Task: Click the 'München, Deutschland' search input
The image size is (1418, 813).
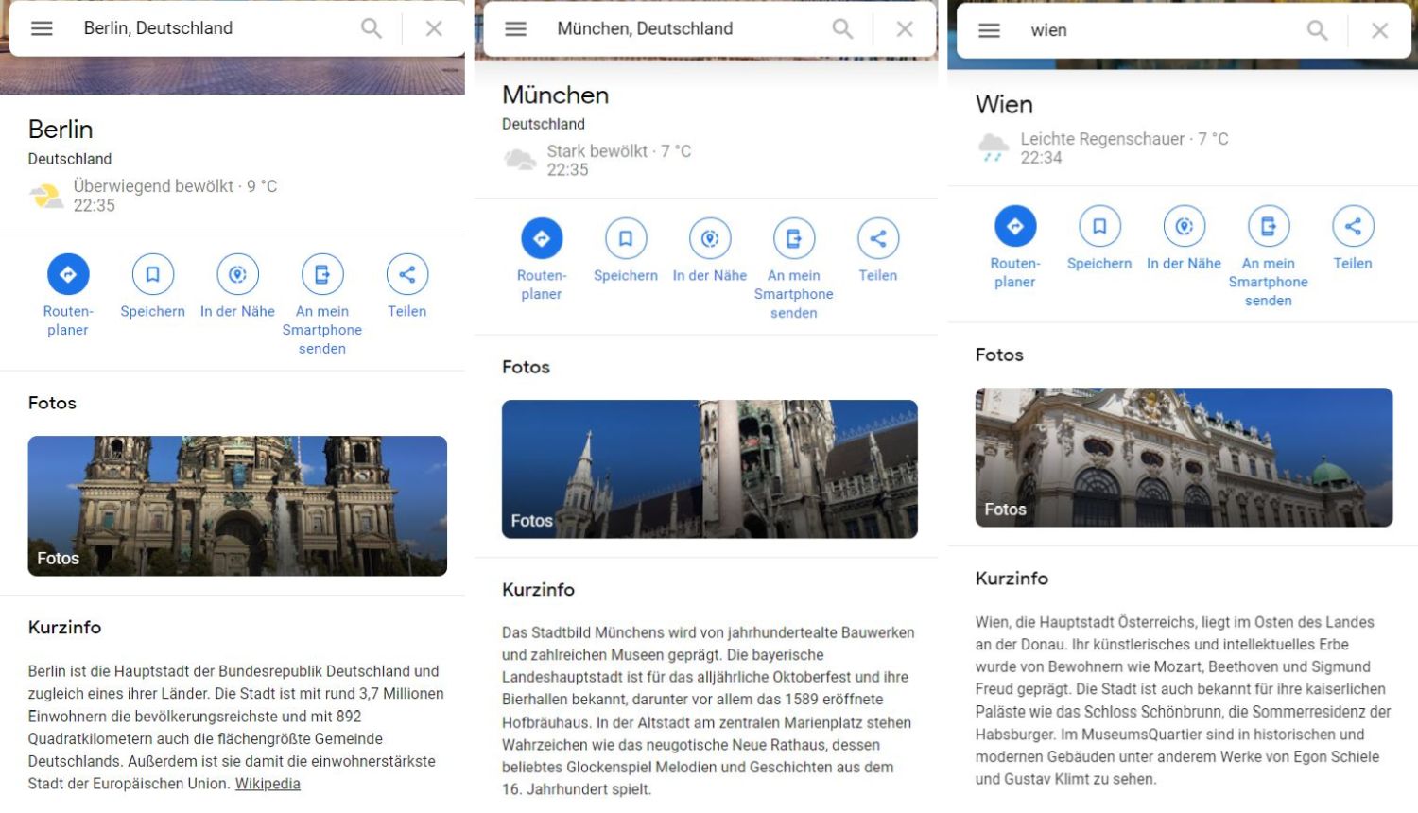Action: pyautogui.click(x=681, y=29)
